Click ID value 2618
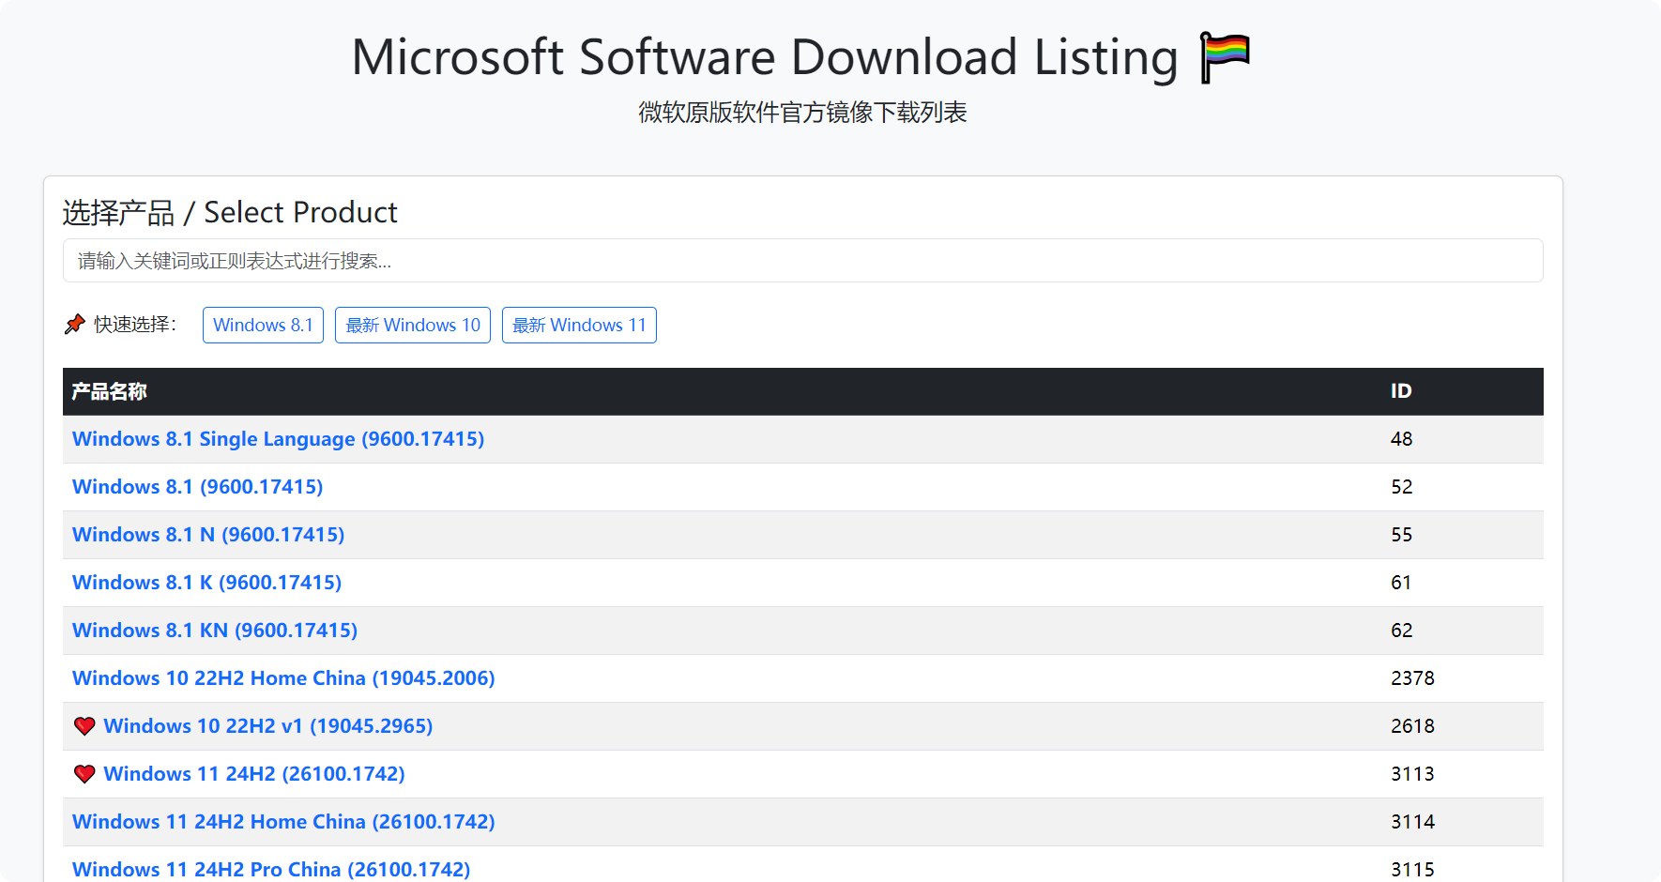The image size is (1661, 882). (1412, 726)
